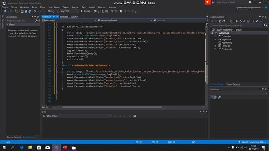Switch to the Sunucu Gezgini tab
This screenshot has width=269, height=151.
point(13,137)
